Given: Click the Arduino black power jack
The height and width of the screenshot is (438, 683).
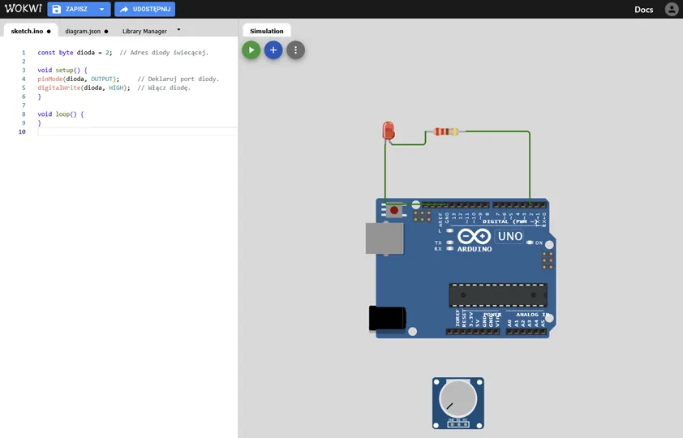Looking at the screenshot, I should [x=387, y=318].
